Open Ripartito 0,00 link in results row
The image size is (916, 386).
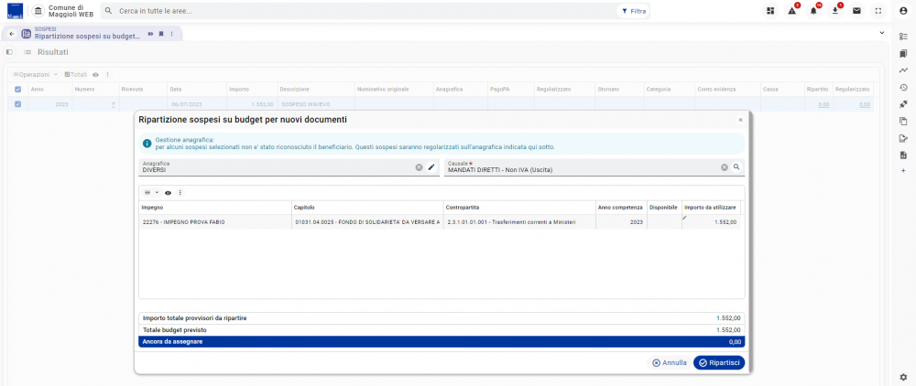click(x=823, y=104)
